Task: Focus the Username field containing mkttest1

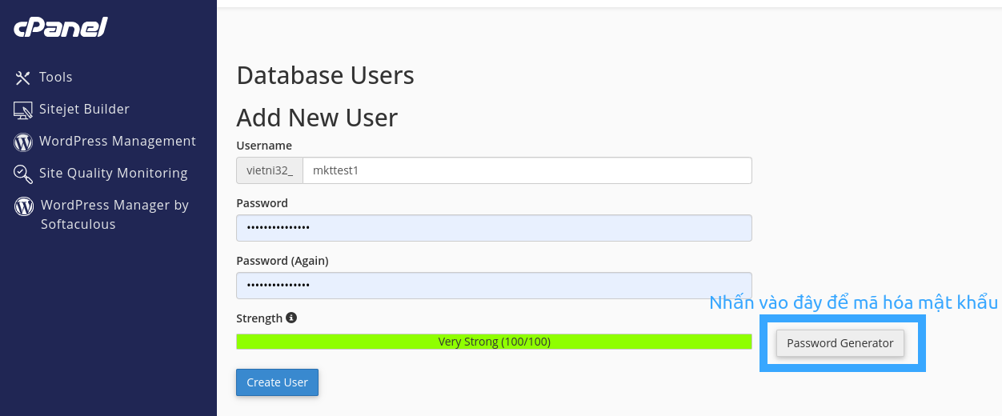Action: coord(527,170)
